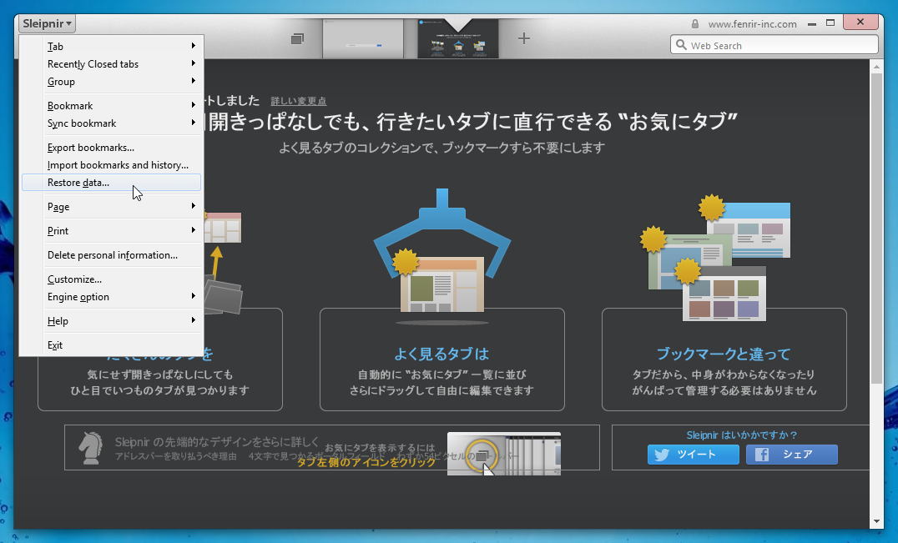
Task: Open the Sync bookmark submenu
Action: [112, 123]
